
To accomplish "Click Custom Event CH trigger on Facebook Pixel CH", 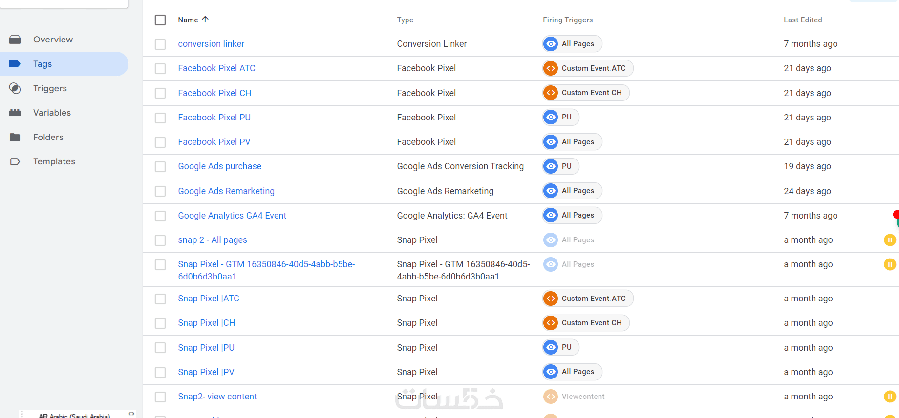I will [586, 93].
